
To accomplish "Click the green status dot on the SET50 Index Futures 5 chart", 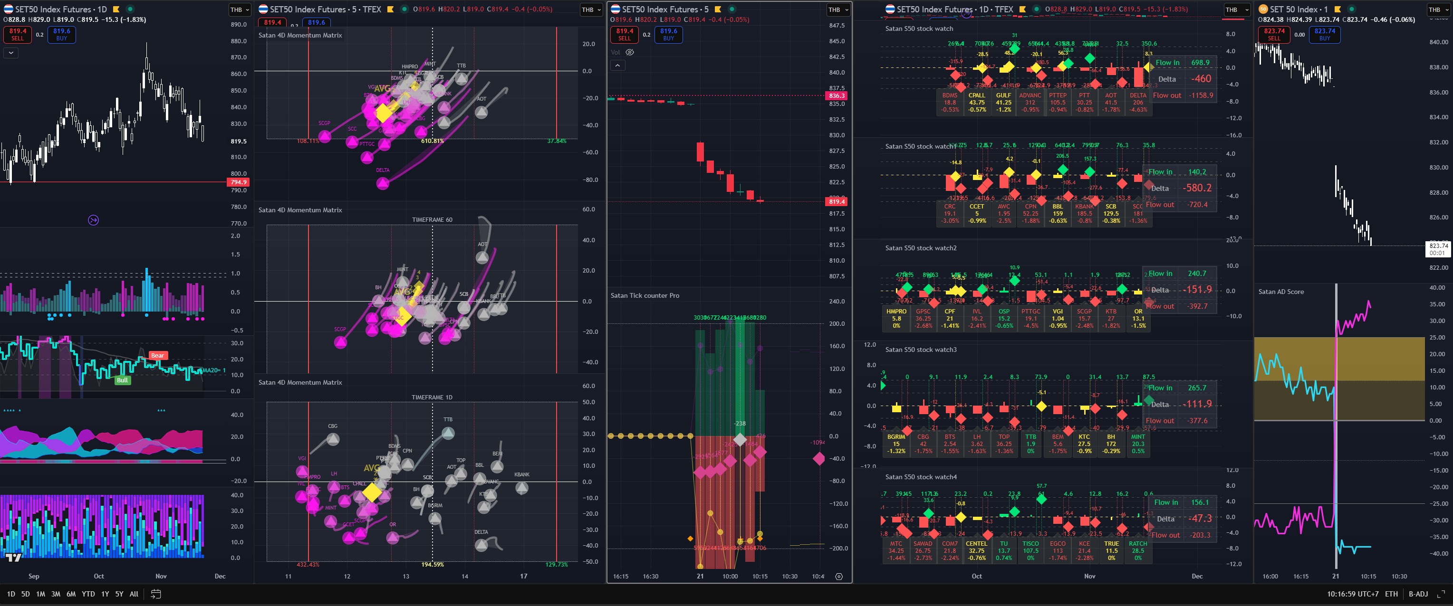I will point(732,9).
